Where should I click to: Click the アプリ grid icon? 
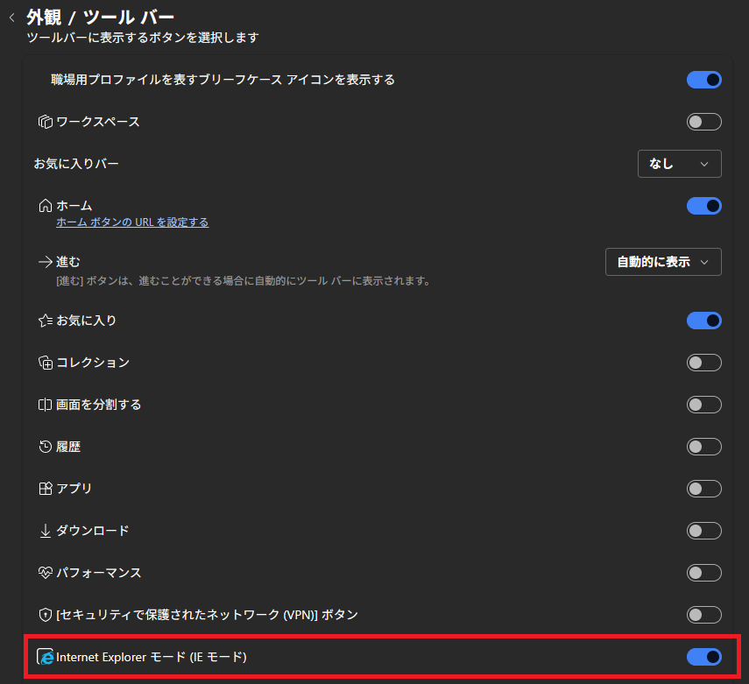point(46,489)
